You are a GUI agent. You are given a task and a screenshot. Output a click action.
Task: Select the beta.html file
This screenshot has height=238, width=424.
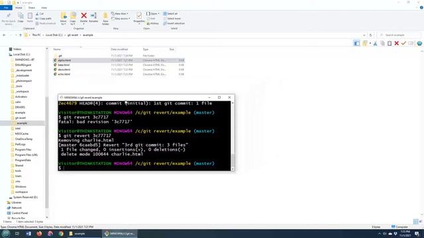64,65
